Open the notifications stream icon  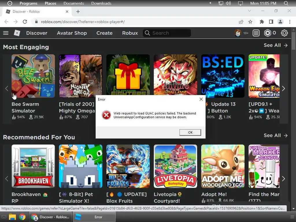coord(256,33)
